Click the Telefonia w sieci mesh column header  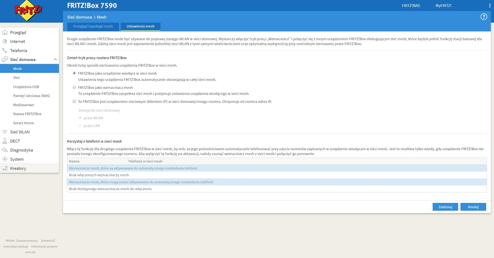coord(145,161)
